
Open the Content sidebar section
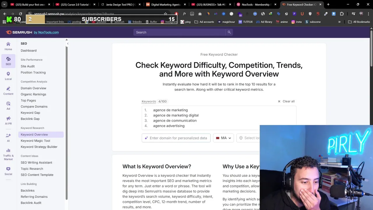pos(8,91)
